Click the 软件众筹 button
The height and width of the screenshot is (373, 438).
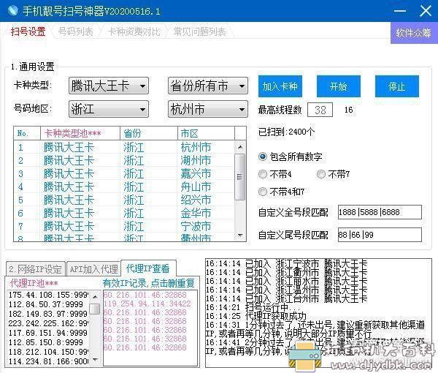coord(414,33)
